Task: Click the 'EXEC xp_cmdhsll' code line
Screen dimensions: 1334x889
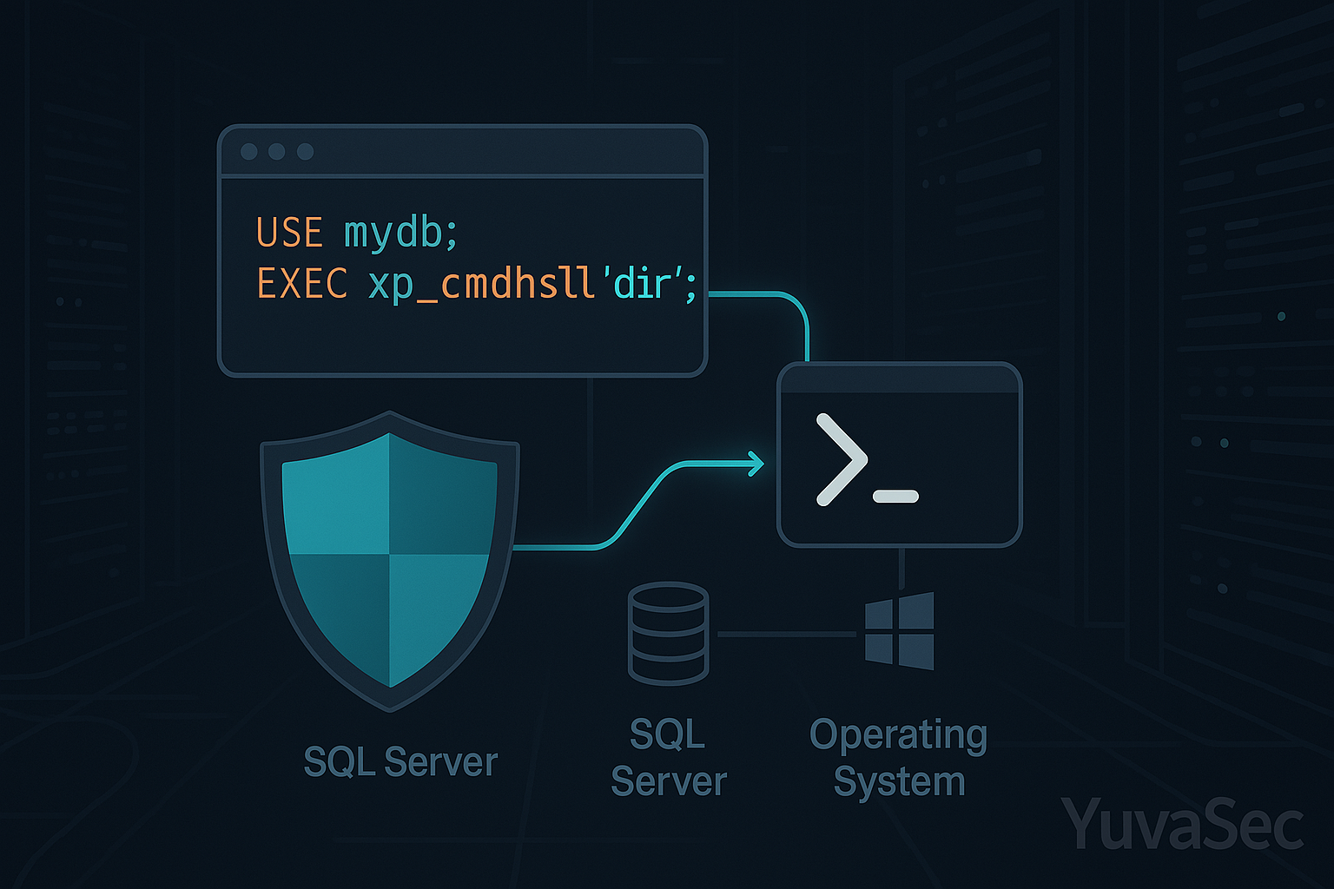Action: (476, 284)
